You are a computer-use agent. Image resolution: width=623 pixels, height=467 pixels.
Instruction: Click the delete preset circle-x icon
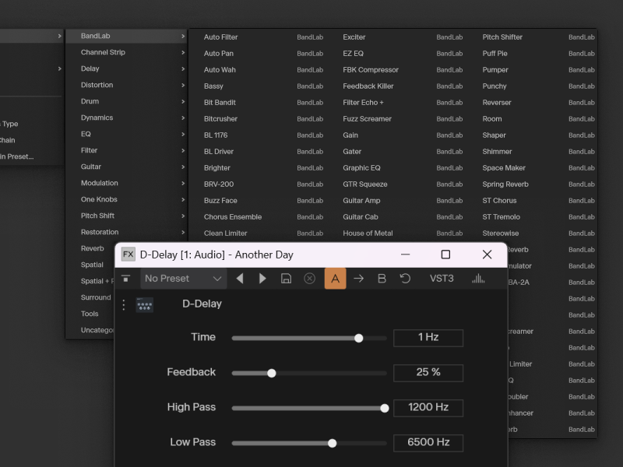(309, 279)
